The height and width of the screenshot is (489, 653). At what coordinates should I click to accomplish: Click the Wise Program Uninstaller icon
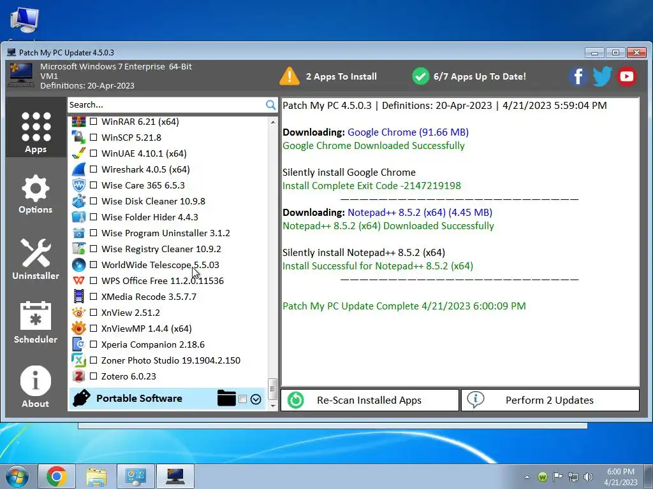(78, 233)
